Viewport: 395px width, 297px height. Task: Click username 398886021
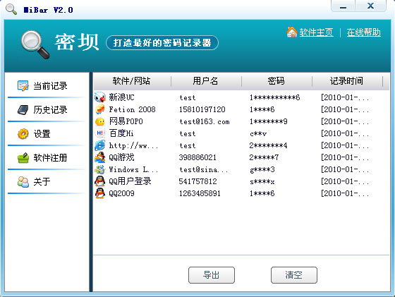tap(197, 157)
